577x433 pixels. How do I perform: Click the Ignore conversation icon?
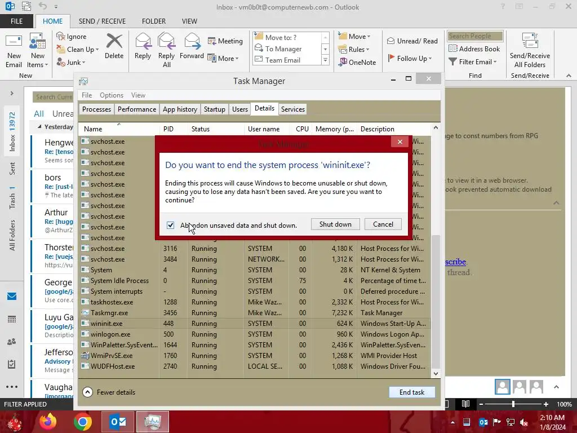pyautogui.click(x=72, y=37)
